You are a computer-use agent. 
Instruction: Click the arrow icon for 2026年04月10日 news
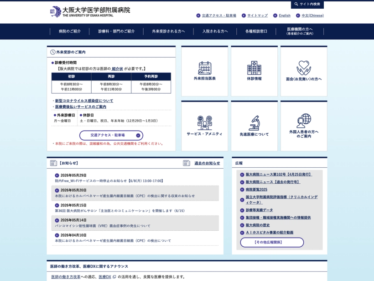point(57,235)
